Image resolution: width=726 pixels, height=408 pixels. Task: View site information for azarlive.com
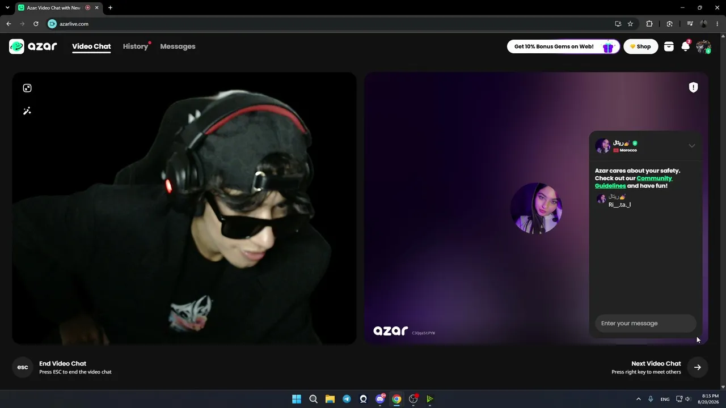click(x=52, y=24)
